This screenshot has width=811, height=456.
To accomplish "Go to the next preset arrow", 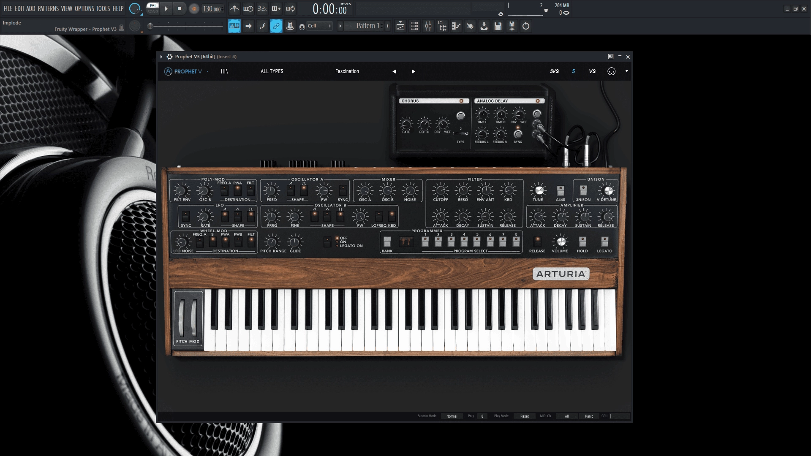I will pyautogui.click(x=414, y=71).
